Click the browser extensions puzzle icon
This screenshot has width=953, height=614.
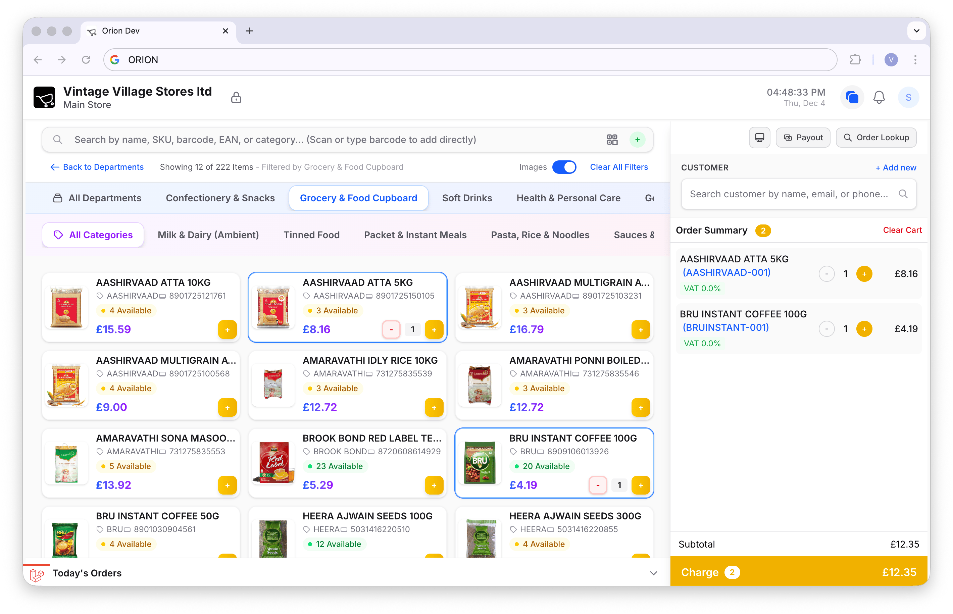(855, 60)
